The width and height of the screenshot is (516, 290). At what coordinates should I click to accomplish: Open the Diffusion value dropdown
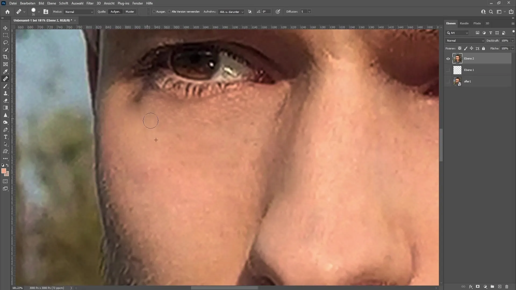[309, 12]
